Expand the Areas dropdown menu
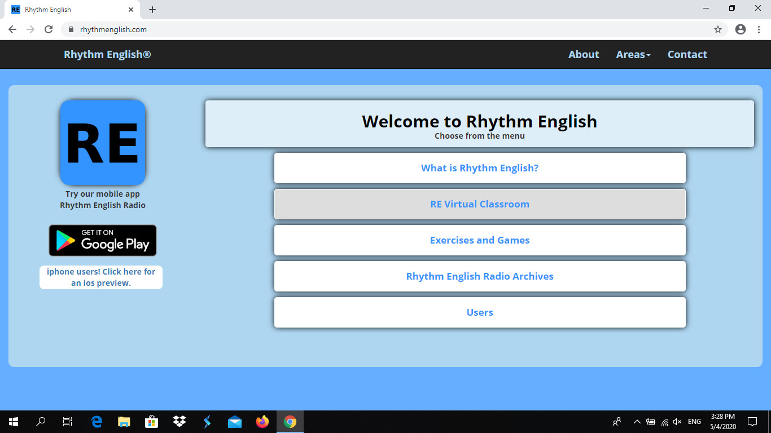771x433 pixels. click(x=633, y=55)
